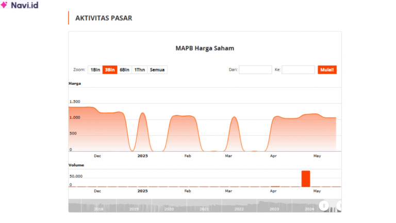This screenshot has height=223, width=396.
Task: Click 2024 in the navigator timeline
Action: 309,209
